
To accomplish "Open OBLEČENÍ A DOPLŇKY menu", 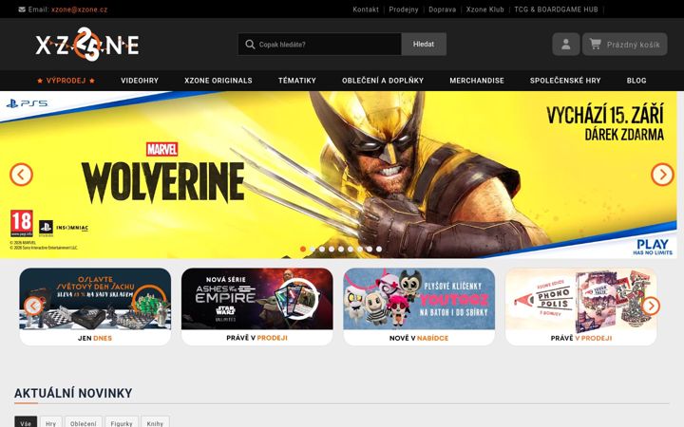I will click(383, 81).
